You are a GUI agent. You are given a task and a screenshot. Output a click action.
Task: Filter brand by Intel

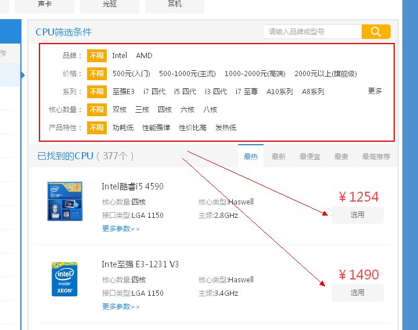pyautogui.click(x=120, y=56)
